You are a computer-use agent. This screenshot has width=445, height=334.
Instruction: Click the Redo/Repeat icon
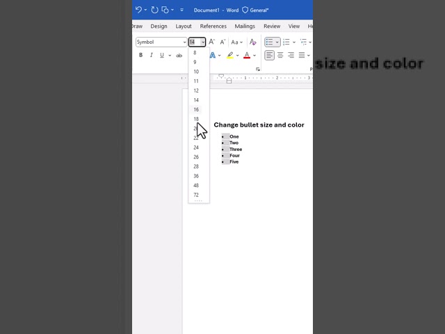[x=154, y=10]
